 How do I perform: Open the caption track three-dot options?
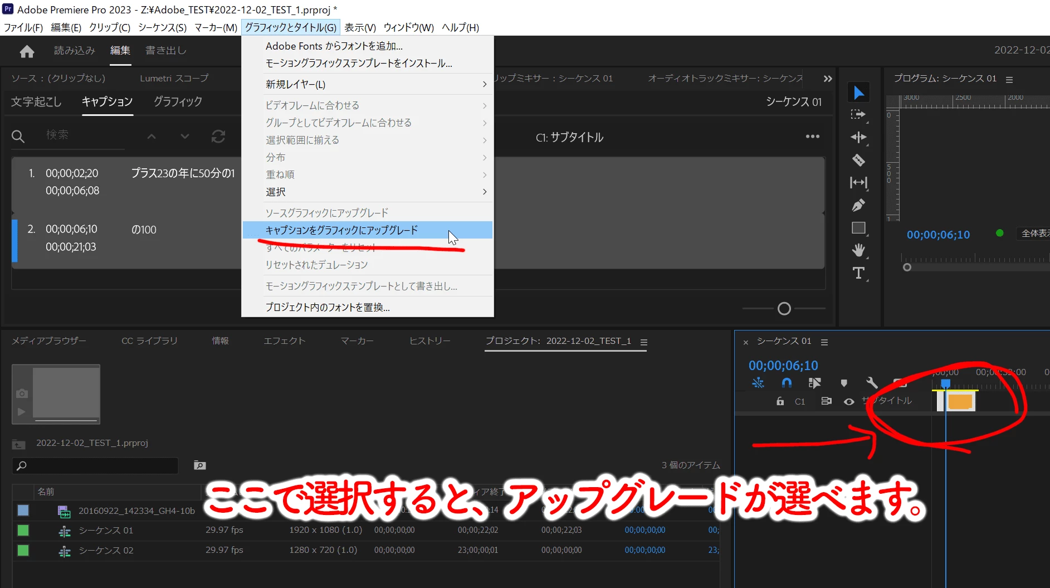pyautogui.click(x=812, y=137)
